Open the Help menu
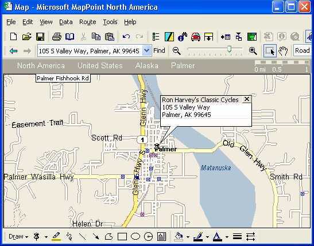Screen dimensions: 314x246 (x=130, y=22)
